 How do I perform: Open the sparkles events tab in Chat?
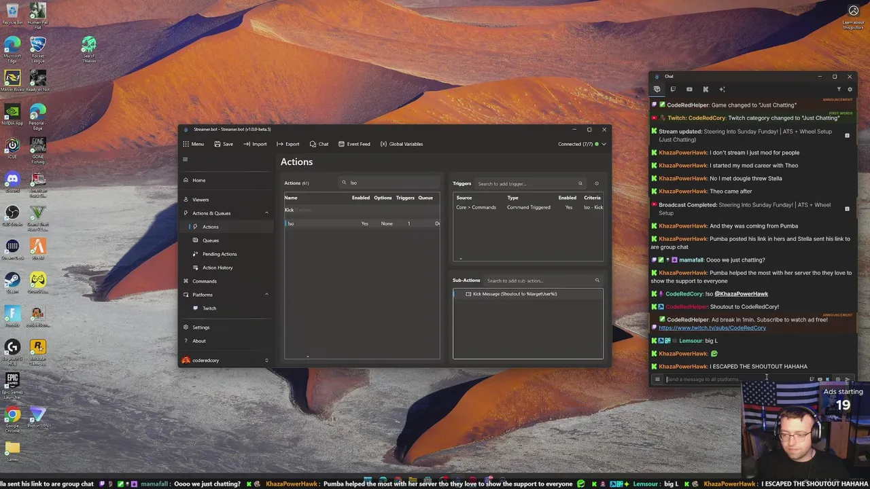722,89
